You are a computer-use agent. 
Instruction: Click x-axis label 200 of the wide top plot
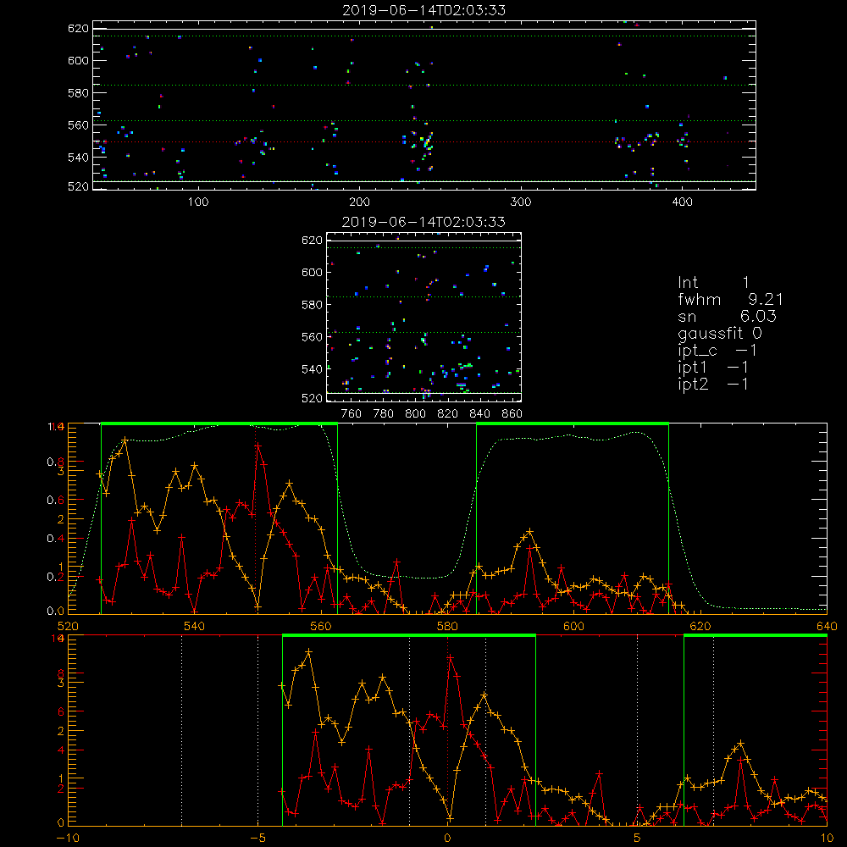tap(360, 202)
